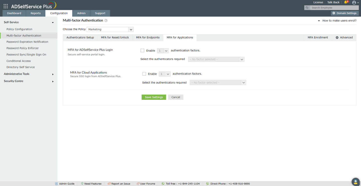The height and width of the screenshot is (186, 361).
Task: Click the Save Settings button
Action: tap(154, 97)
